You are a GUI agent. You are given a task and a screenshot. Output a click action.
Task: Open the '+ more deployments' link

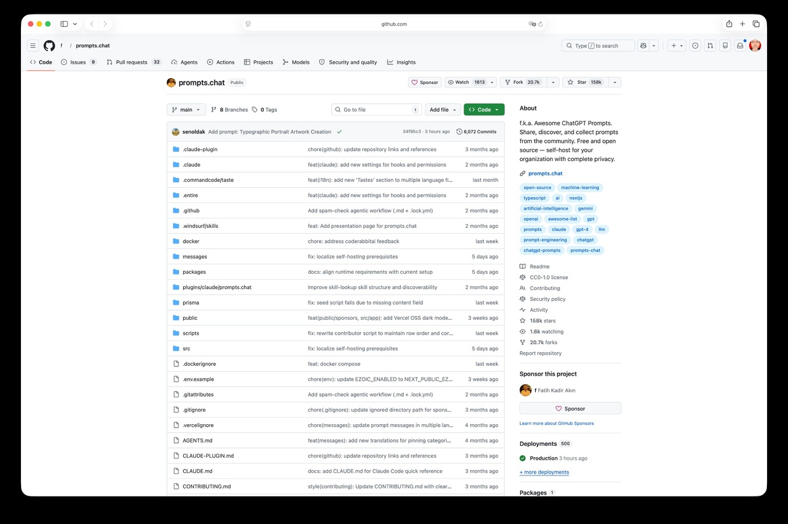pos(544,472)
